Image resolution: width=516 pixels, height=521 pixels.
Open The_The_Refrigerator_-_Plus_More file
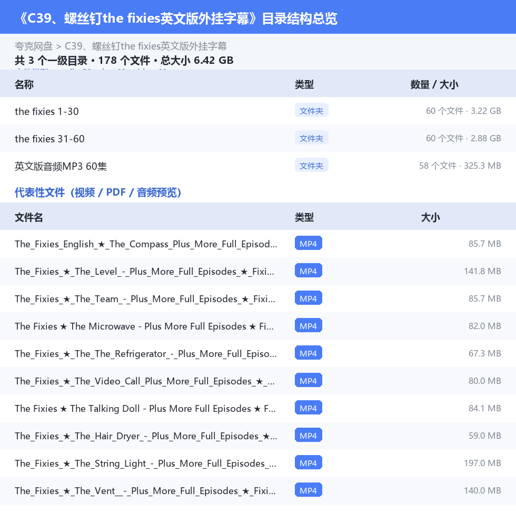click(x=145, y=354)
